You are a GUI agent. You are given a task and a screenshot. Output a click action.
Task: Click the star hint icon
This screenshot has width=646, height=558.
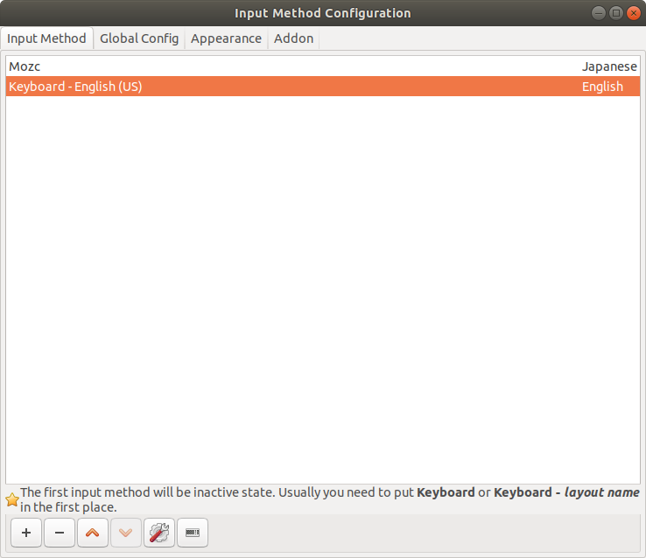(12, 499)
